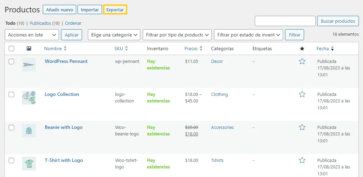The image size is (363, 177).
Task: Apply the selected bulk action
Action: 72,35
